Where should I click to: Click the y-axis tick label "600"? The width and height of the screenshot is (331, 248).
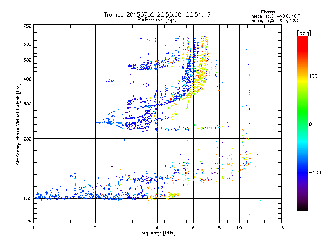(x=27, y=44)
